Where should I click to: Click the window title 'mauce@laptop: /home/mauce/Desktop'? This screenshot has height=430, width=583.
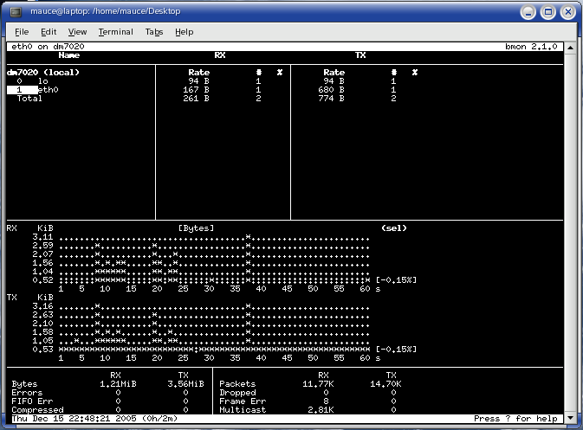(x=105, y=11)
